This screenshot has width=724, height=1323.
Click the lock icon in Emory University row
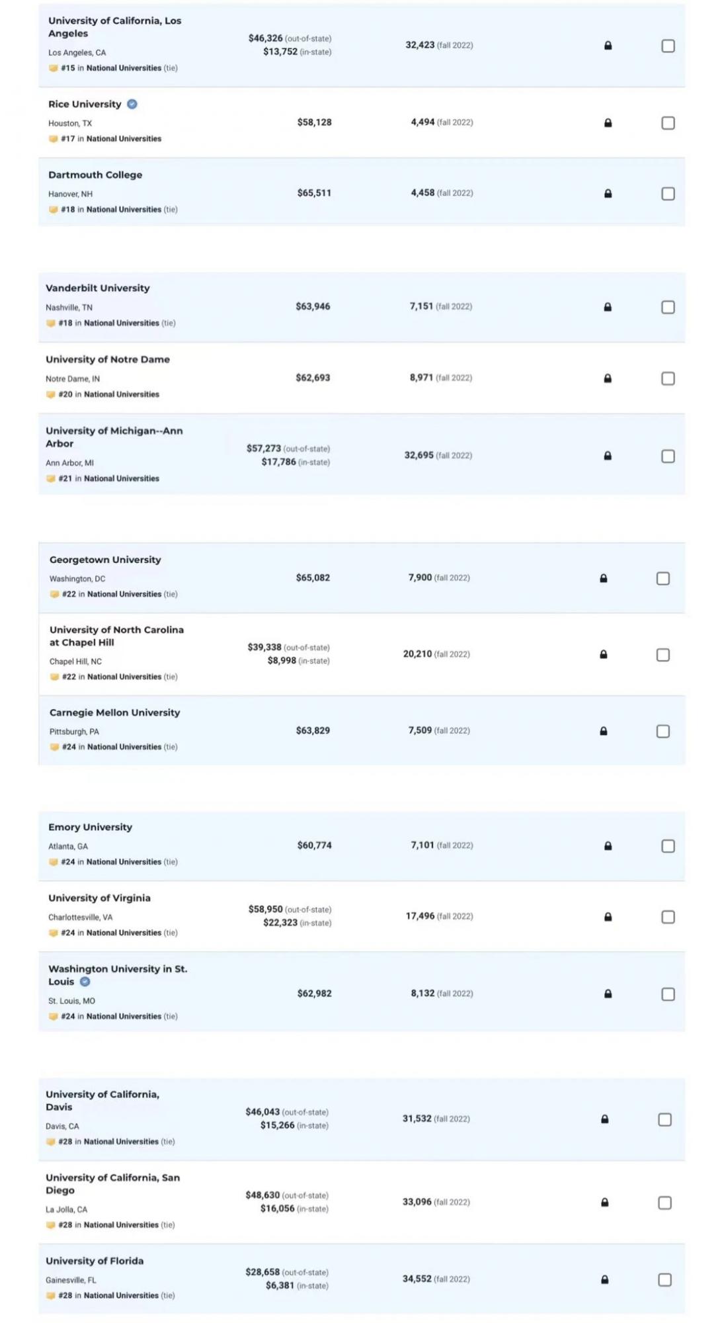click(x=608, y=846)
